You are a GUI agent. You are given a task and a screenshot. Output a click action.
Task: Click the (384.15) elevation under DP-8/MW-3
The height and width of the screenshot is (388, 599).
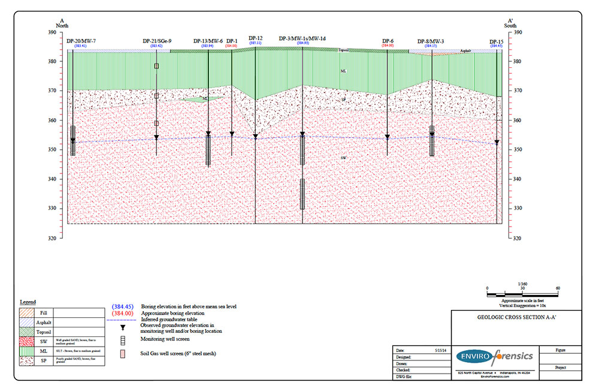click(431, 46)
